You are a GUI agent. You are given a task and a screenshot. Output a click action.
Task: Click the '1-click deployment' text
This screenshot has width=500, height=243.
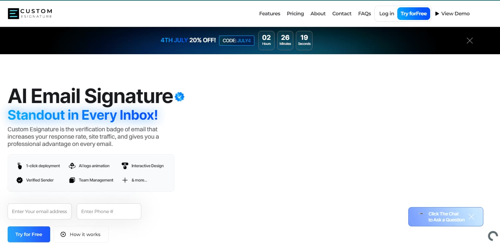point(43,166)
